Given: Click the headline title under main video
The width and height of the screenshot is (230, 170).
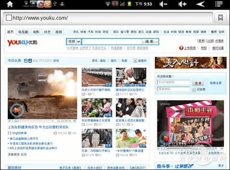Looking at the screenshot, I should click(x=38, y=127).
